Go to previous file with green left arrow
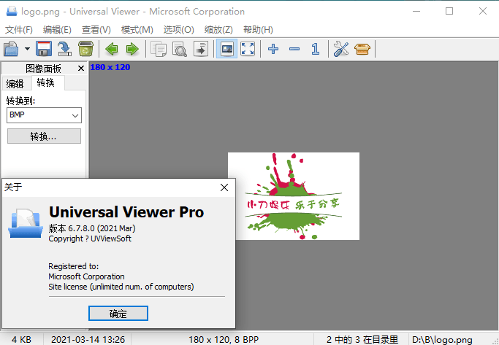Image resolution: width=499 pixels, height=345 pixels. (x=112, y=49)
